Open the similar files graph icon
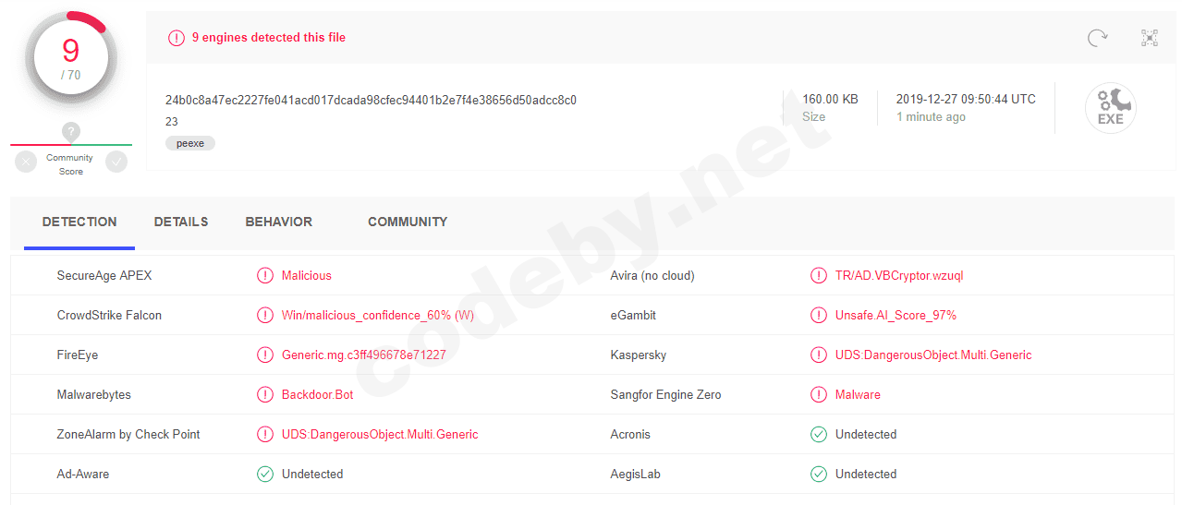This screenshot has height=505, width=1182. [1150, 38]
